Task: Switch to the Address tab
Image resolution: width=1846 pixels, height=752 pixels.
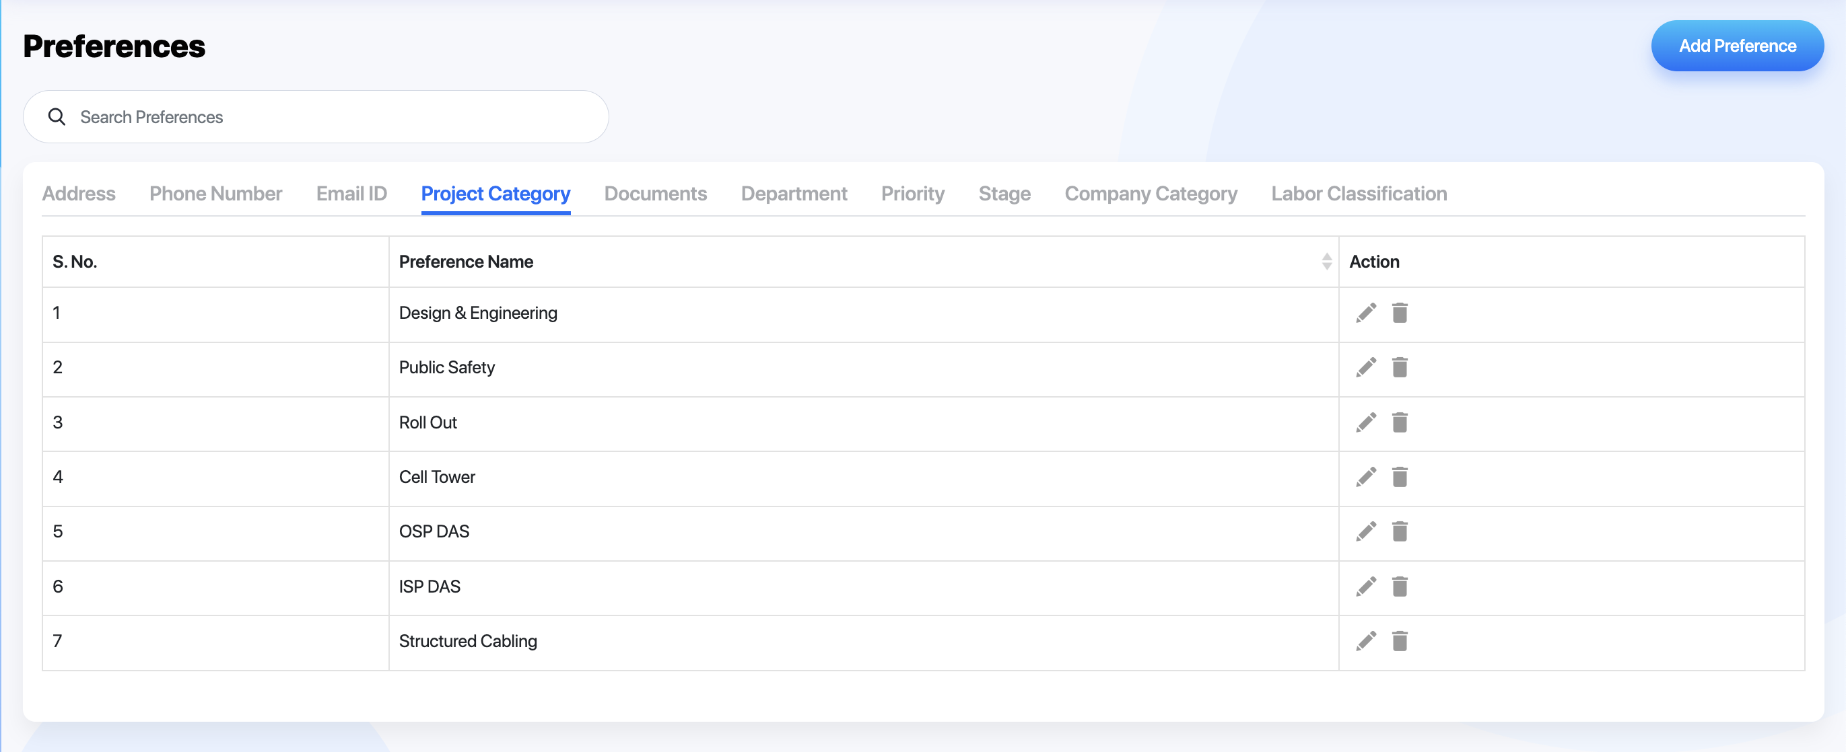Action: 79,193
